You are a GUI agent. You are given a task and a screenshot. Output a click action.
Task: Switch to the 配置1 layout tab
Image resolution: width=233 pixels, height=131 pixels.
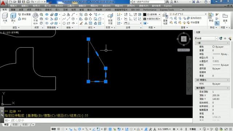[16, 124]
